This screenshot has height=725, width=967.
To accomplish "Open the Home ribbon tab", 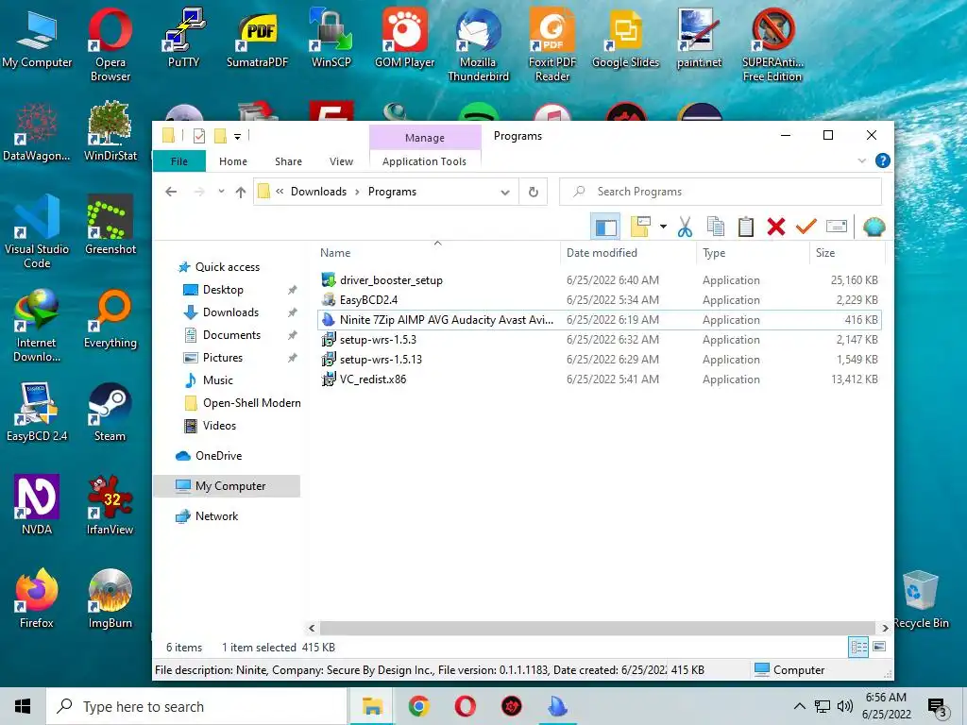I will 233,161.
